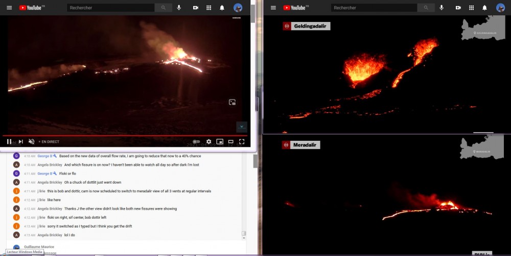The height and width of the screenshot is (256, 511).
Task: Click the left video's red progress bar
Action: (x=123, y=136)
